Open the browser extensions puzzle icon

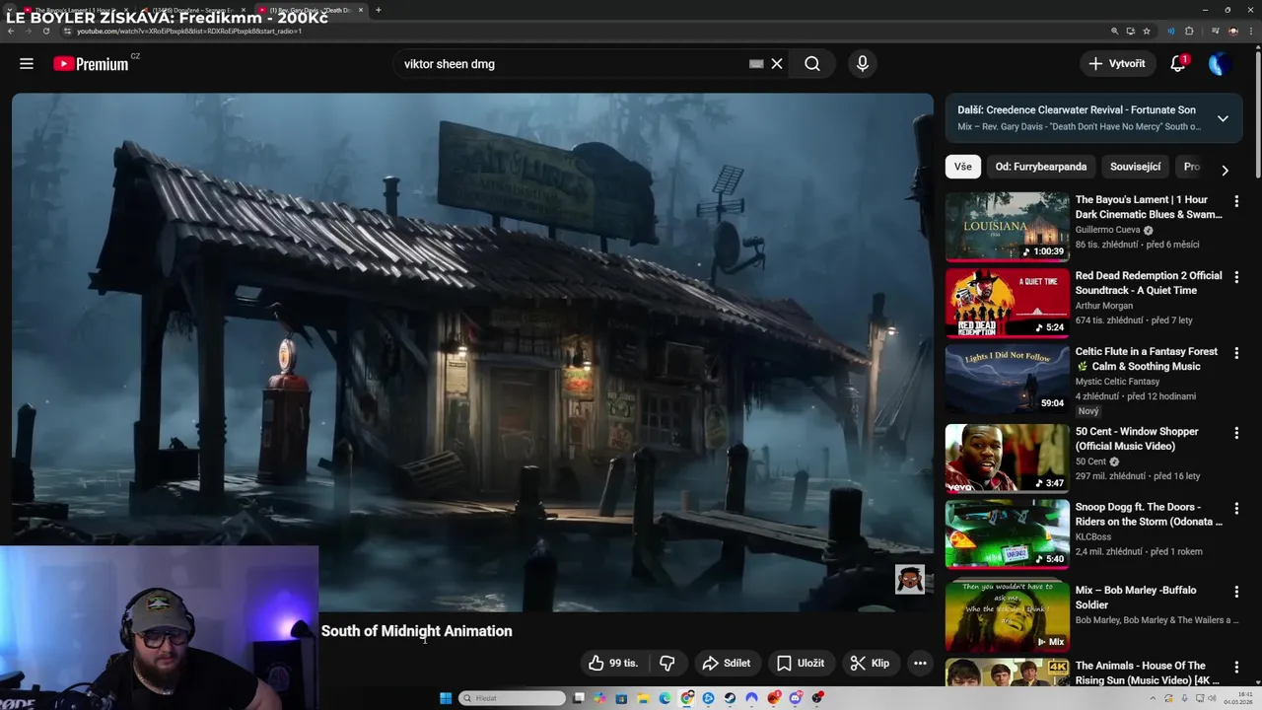(1189, 32)
